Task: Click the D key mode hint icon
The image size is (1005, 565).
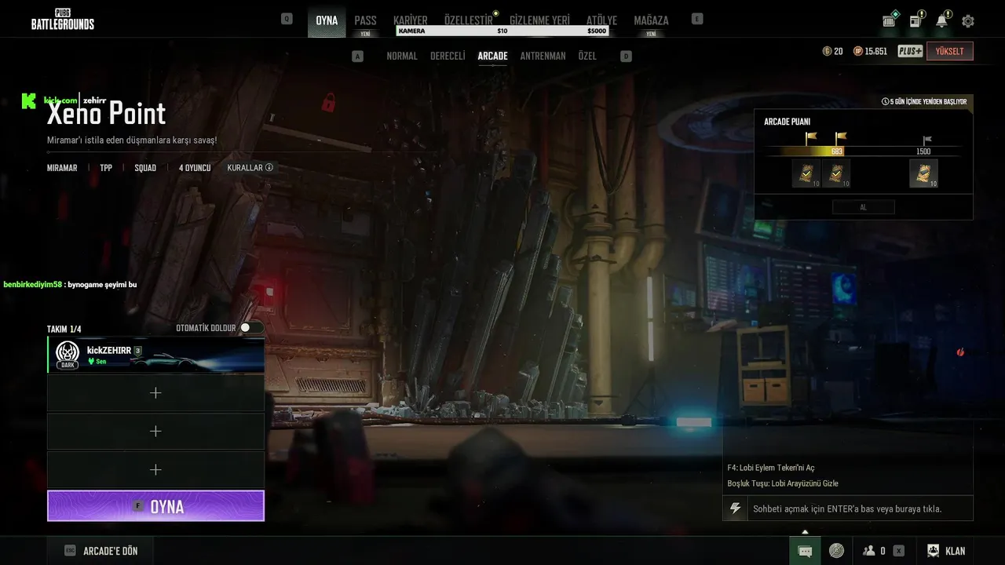Action: coord(626,56)
